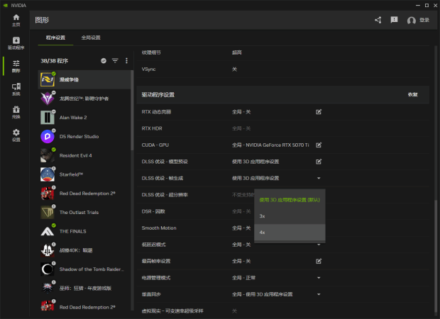The image size is (440, 319).
Task: Click the NVIDIA logo in title bar
Action: point(6,6)
